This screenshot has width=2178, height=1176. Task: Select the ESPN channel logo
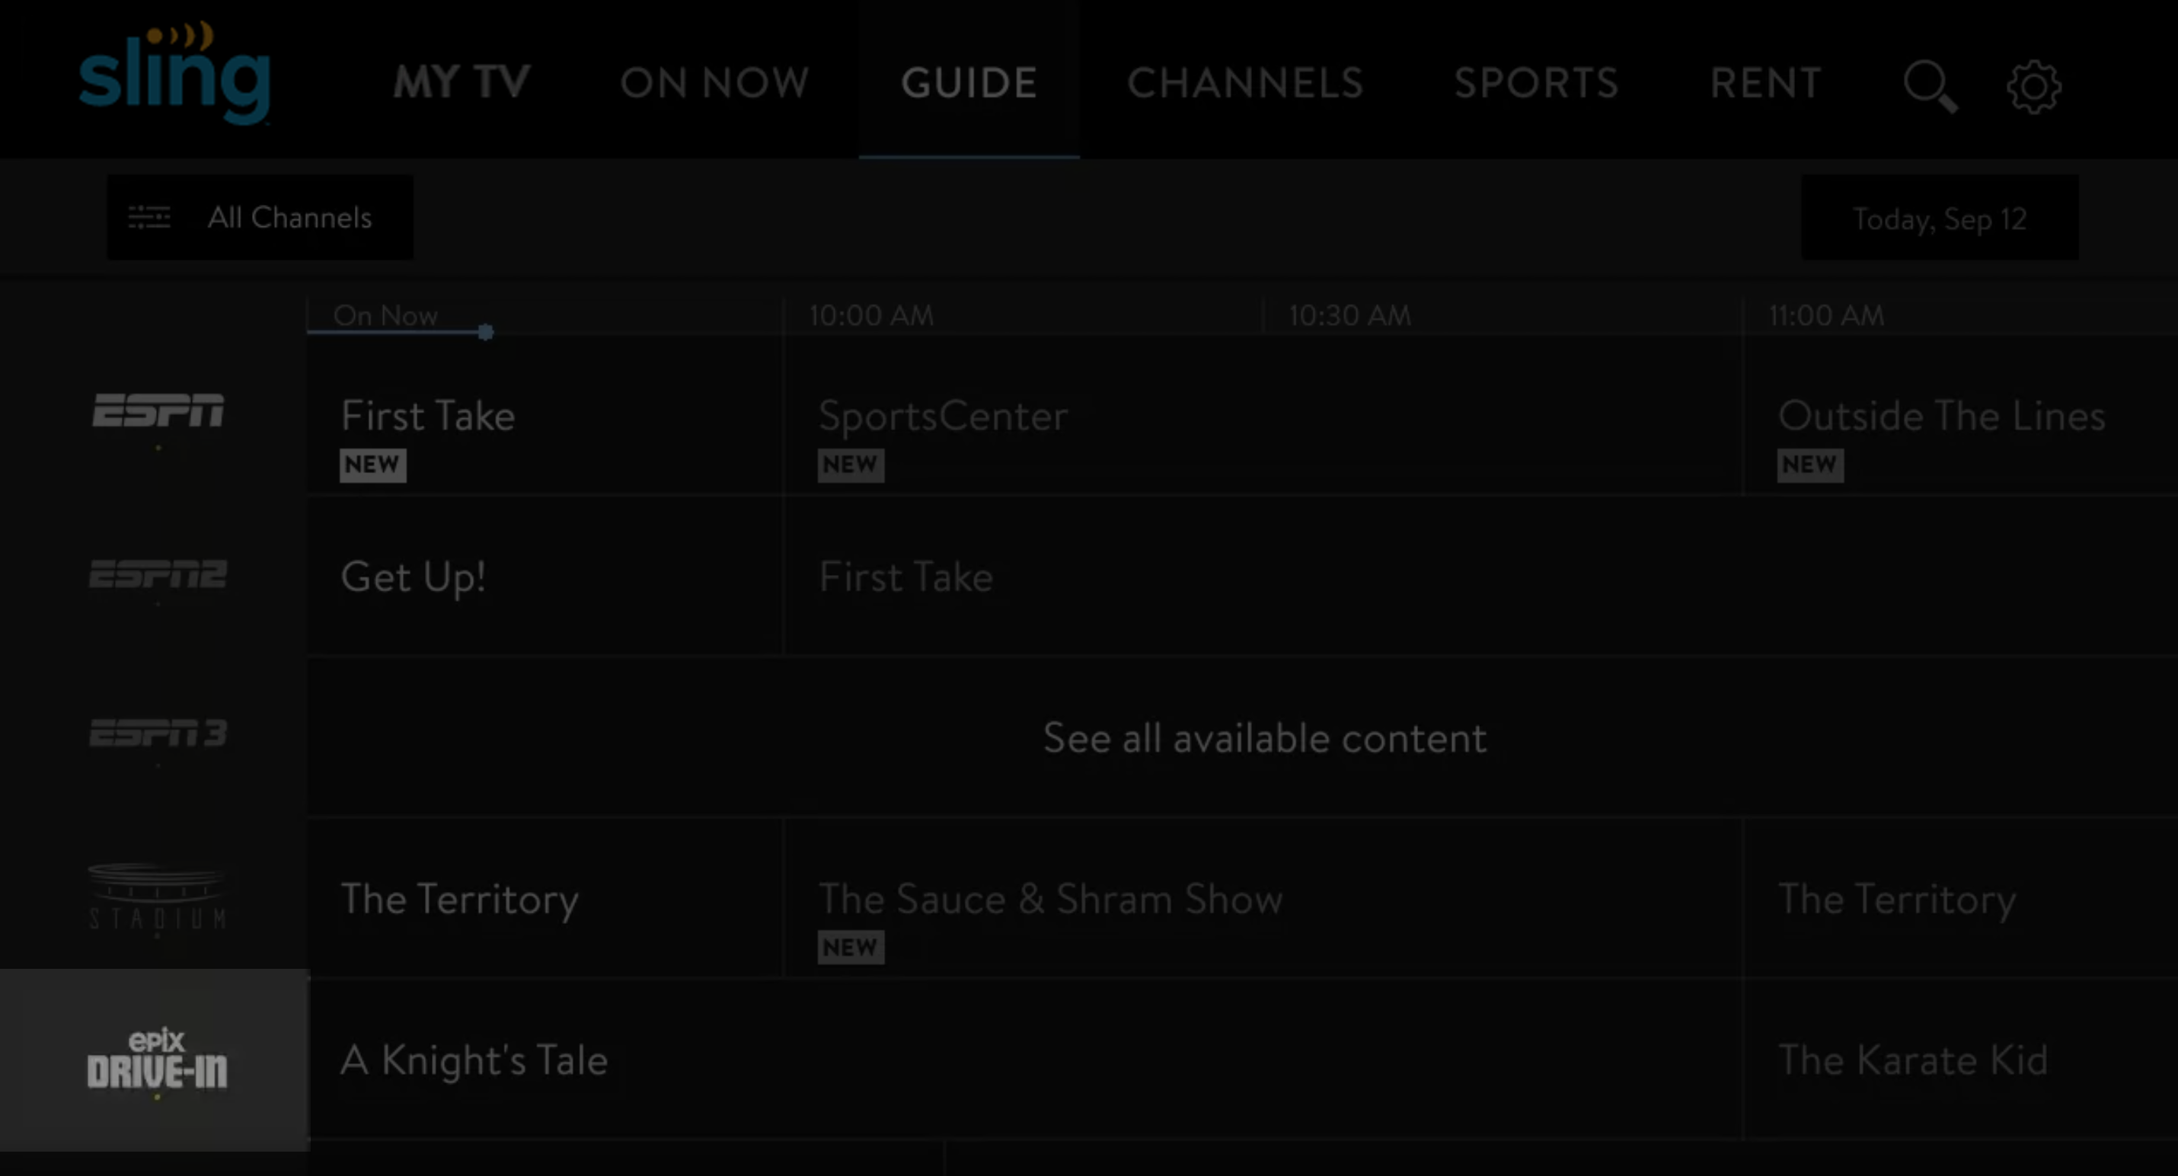click(x=158, y=412)
